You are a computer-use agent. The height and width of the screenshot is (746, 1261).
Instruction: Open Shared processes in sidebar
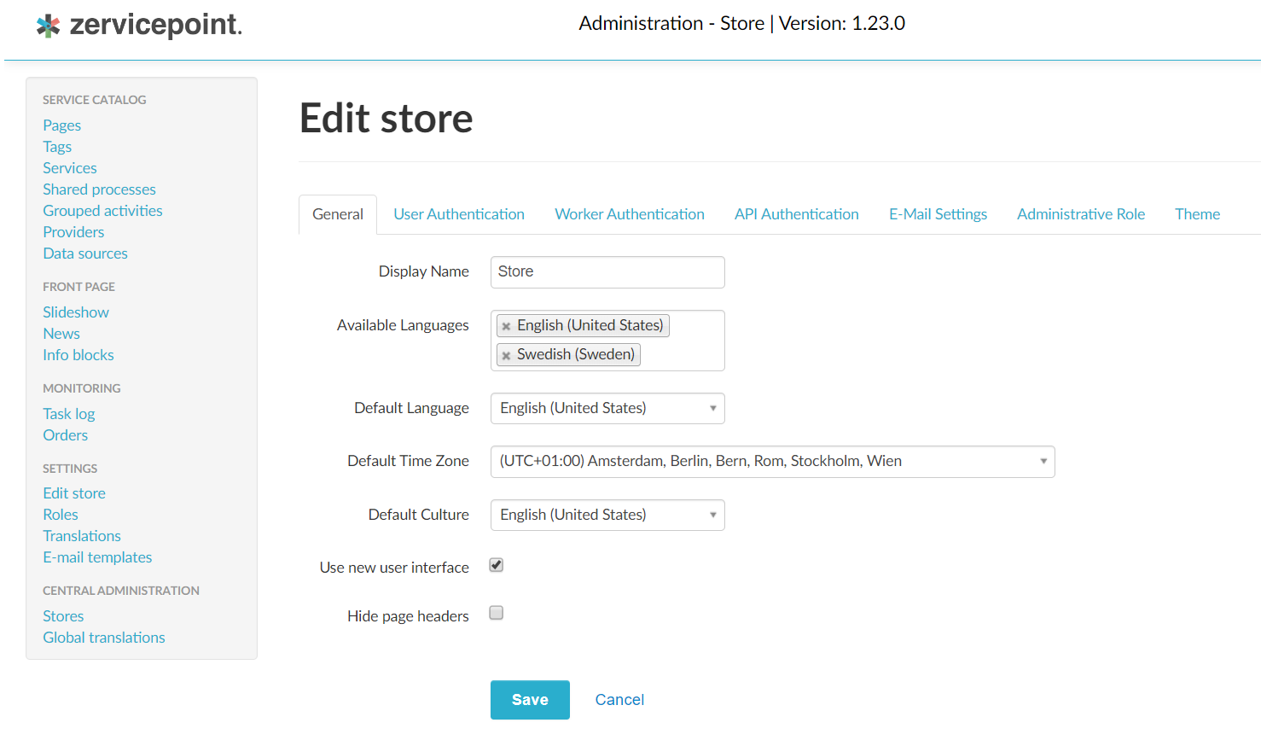pos(99,189)
